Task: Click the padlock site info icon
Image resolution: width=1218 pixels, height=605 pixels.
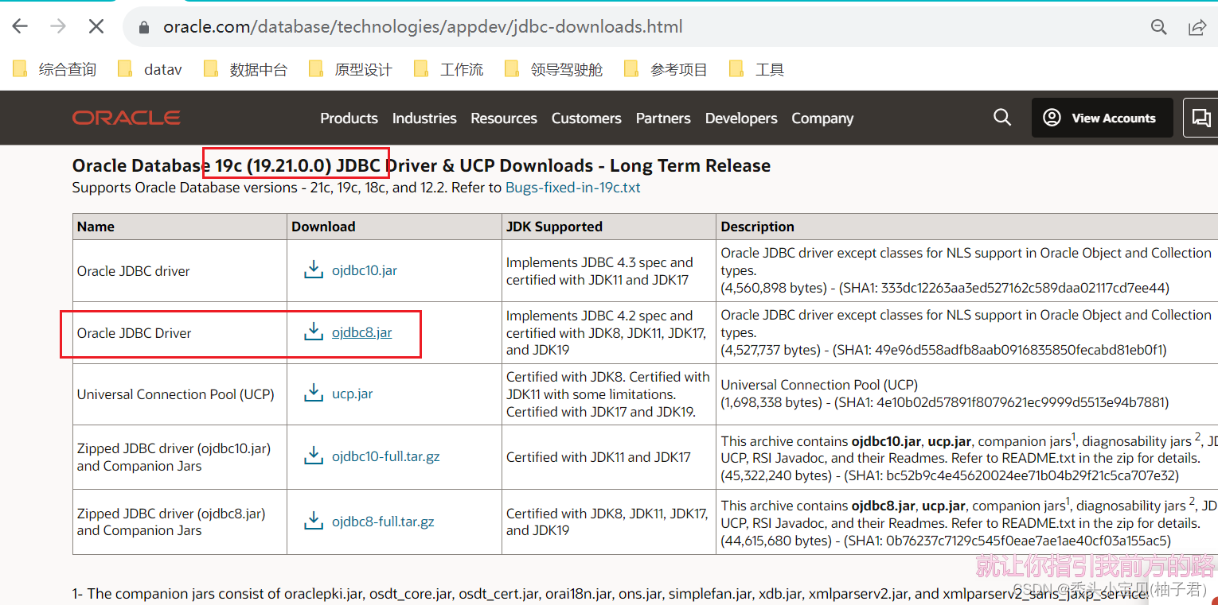Action: tap(144, 27)
